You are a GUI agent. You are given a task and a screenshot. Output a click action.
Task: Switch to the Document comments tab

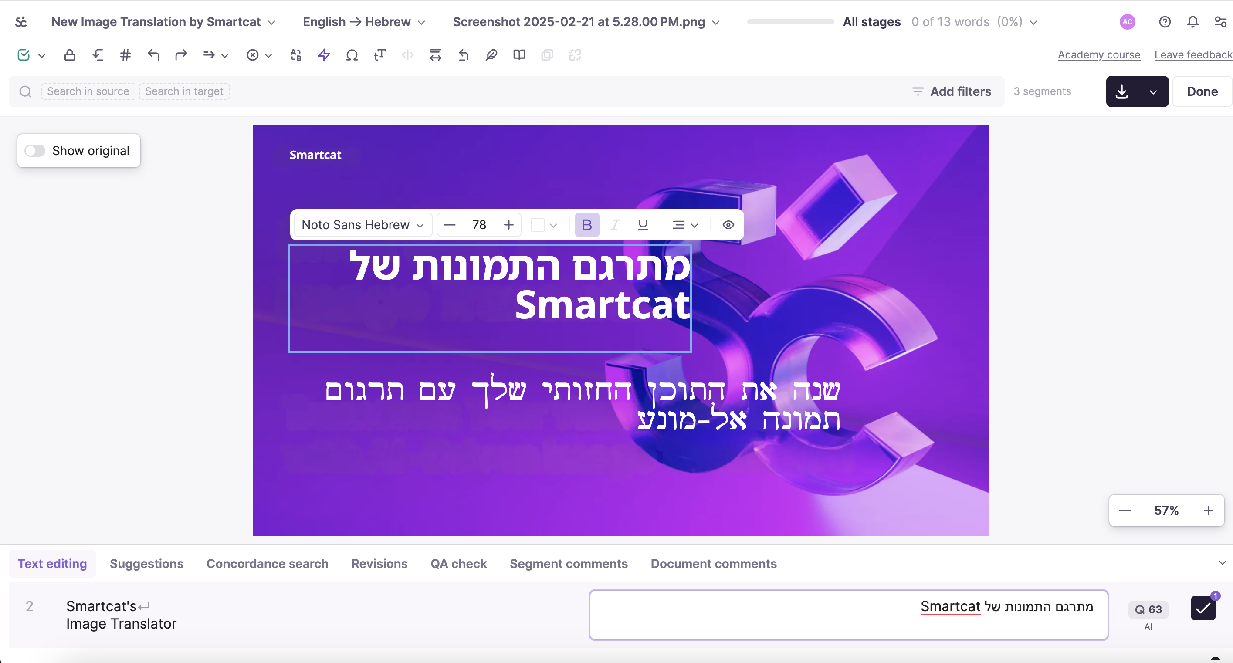713,564
